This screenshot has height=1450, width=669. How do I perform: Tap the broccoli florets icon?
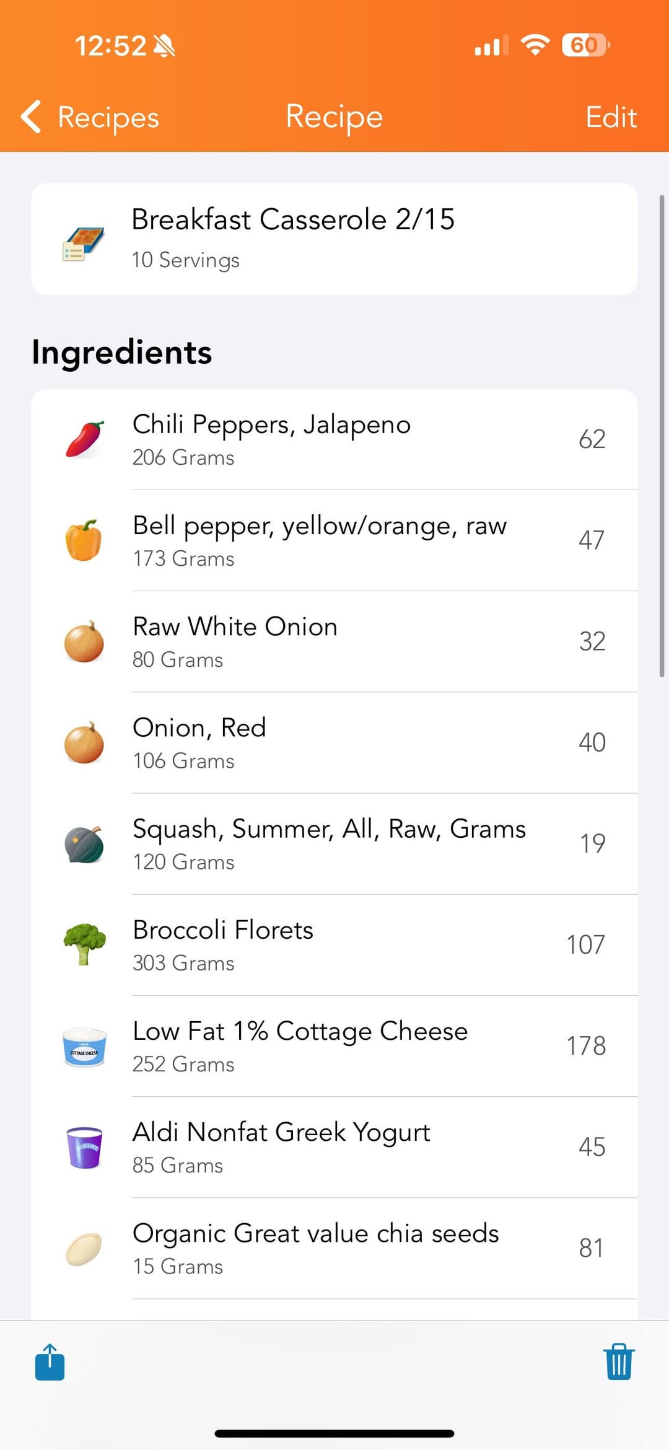click(x=84, y=944)
